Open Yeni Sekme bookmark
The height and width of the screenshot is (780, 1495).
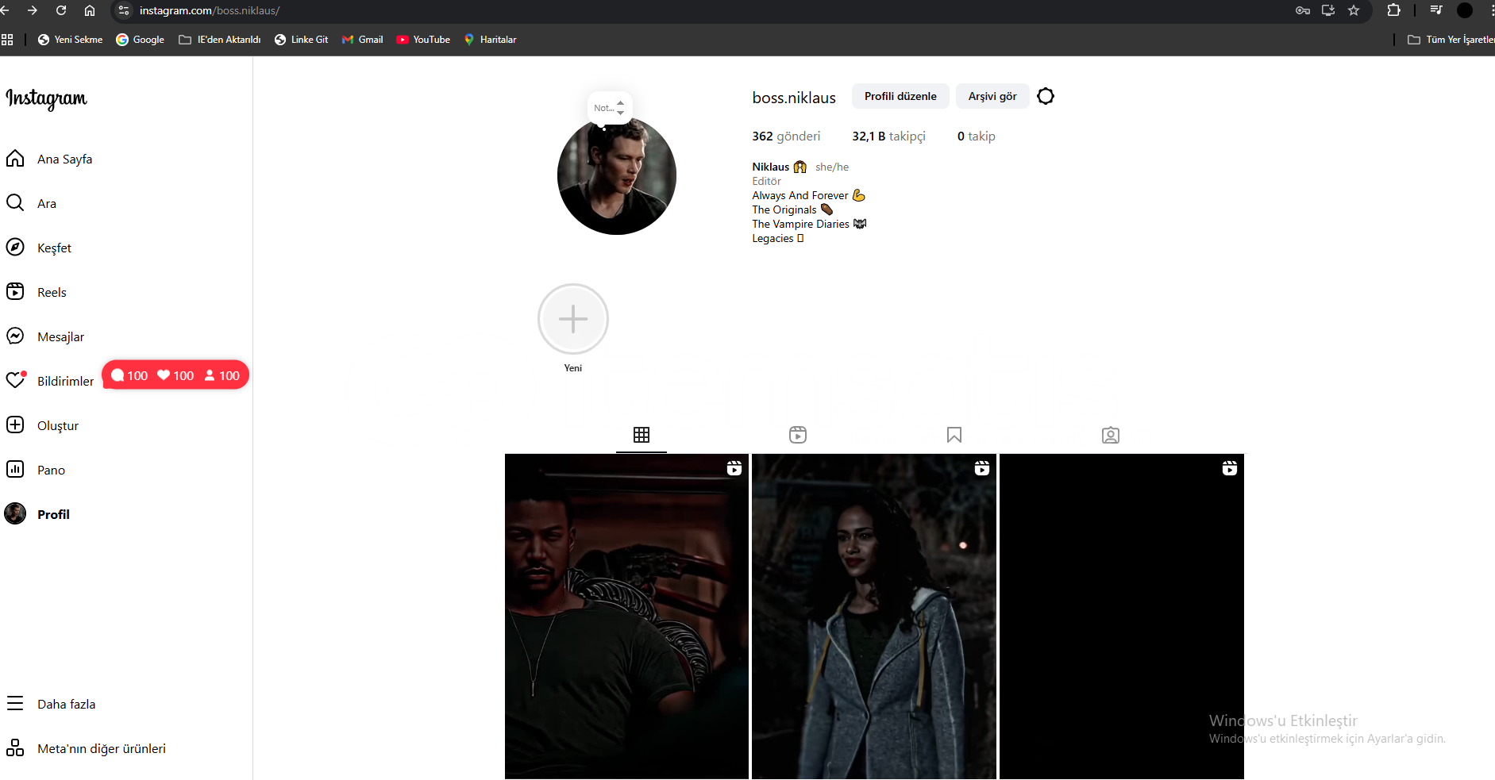tap(70, 40)
